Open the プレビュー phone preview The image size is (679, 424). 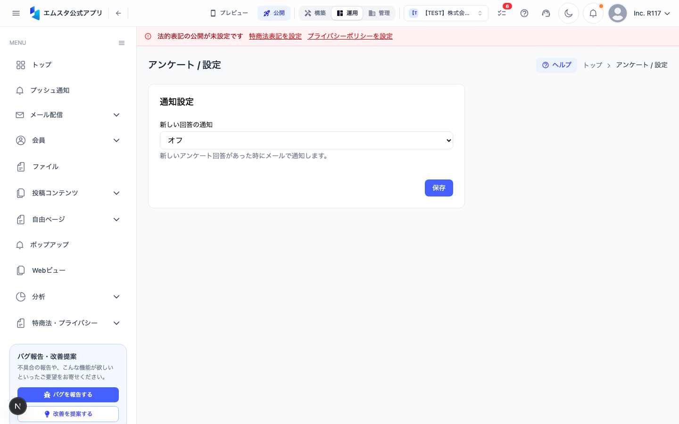tap(229, 13)
